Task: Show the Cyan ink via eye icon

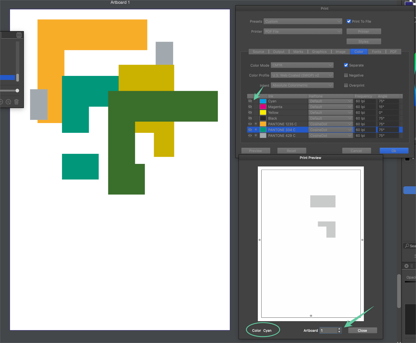Action: point(250,101)
